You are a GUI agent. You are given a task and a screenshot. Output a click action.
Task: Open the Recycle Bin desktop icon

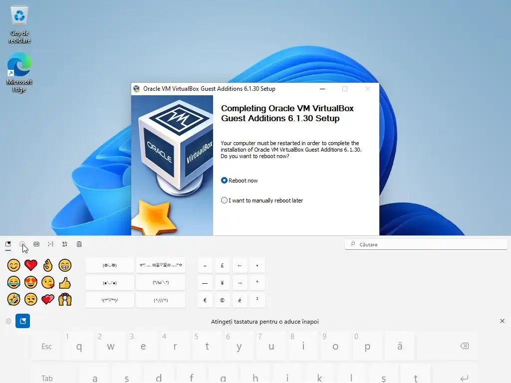coord(19,25)
